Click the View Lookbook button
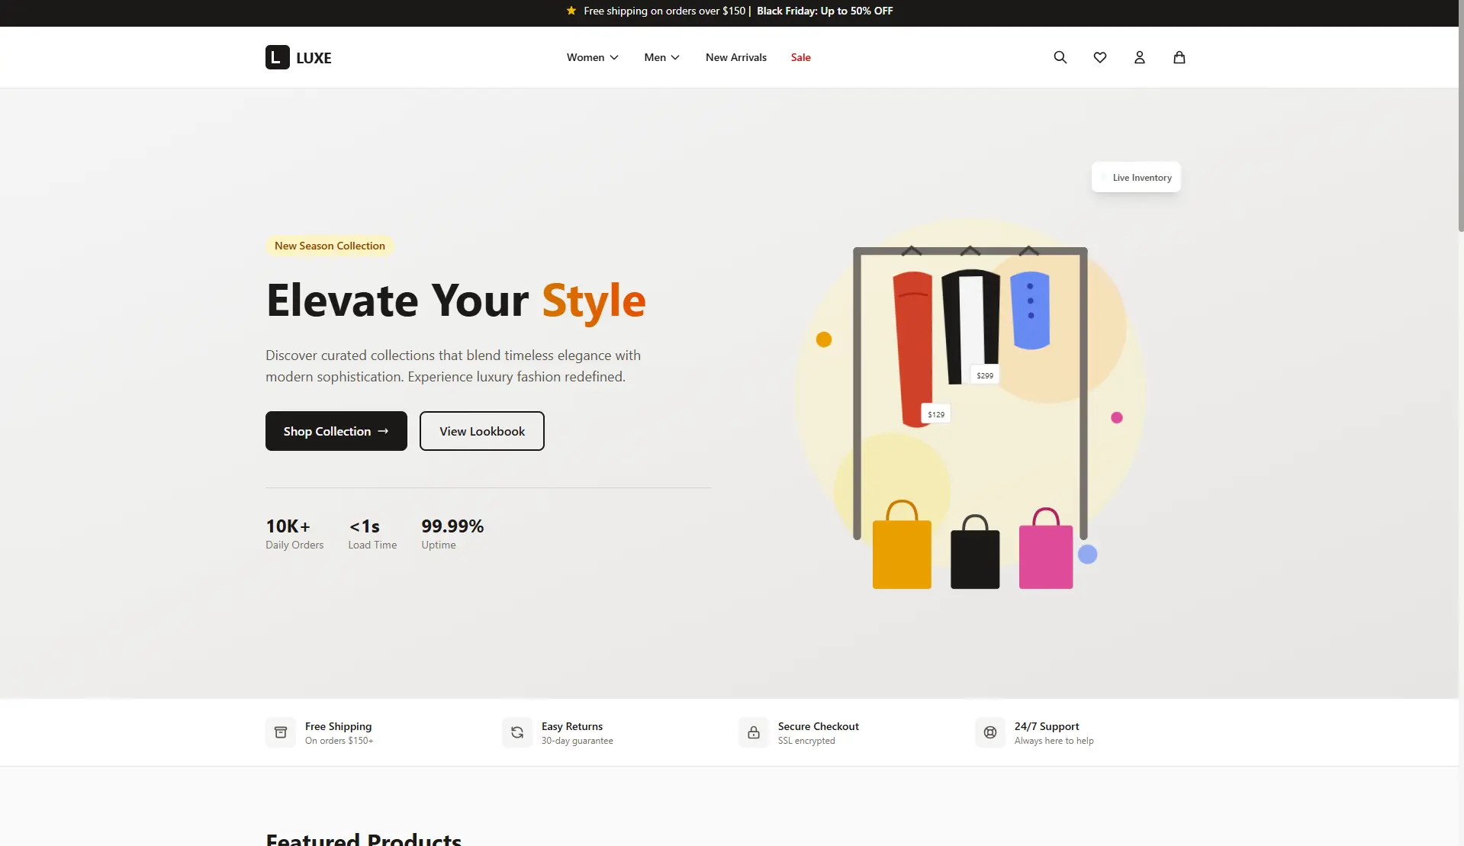The image size is (1464, 846). [481, 431]
